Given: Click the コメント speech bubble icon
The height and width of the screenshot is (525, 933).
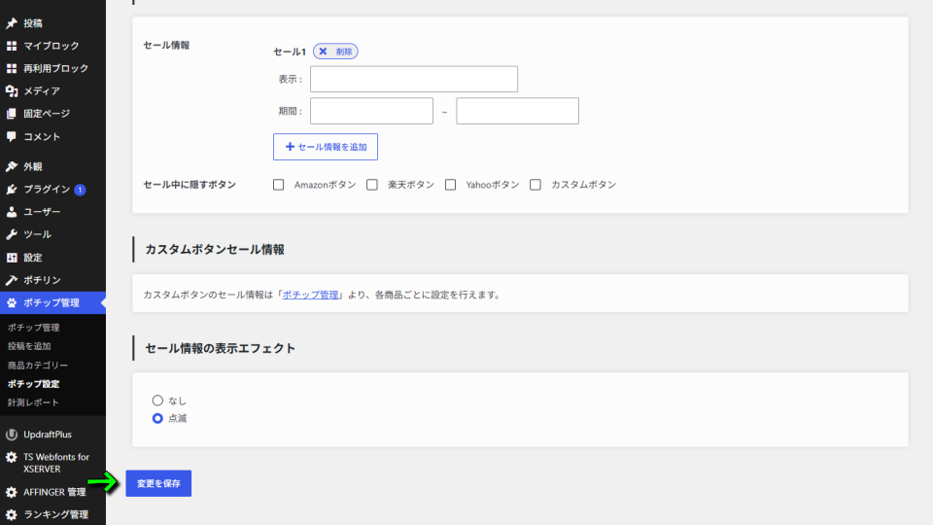Looking at the screenshot, I should [12, 136].
